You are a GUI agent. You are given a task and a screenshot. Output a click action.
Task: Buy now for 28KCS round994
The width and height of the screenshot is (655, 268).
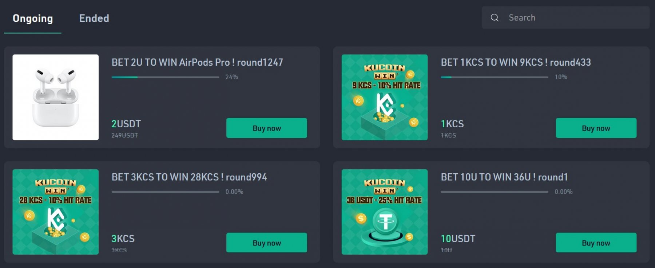[x=266, y=243]
